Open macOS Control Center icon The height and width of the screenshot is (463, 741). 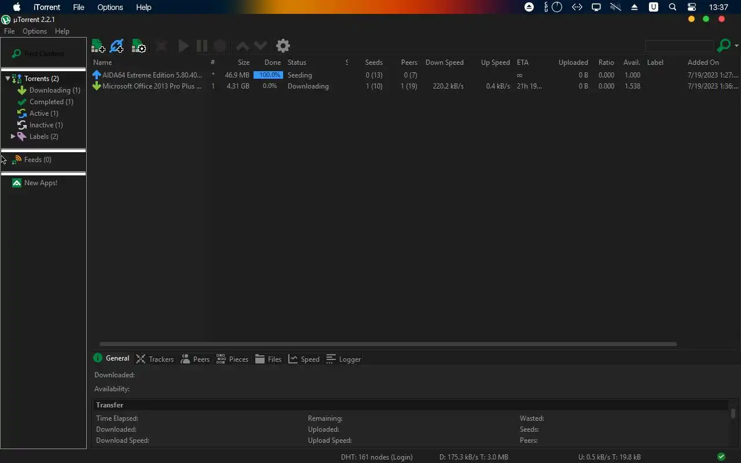point(692,8)
